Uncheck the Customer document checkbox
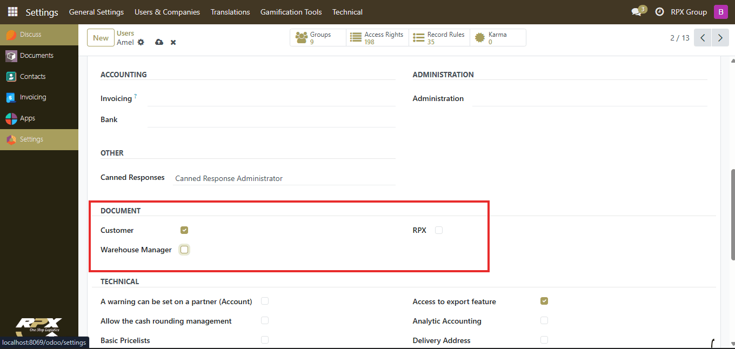735x349 pixels. point(184,230)
